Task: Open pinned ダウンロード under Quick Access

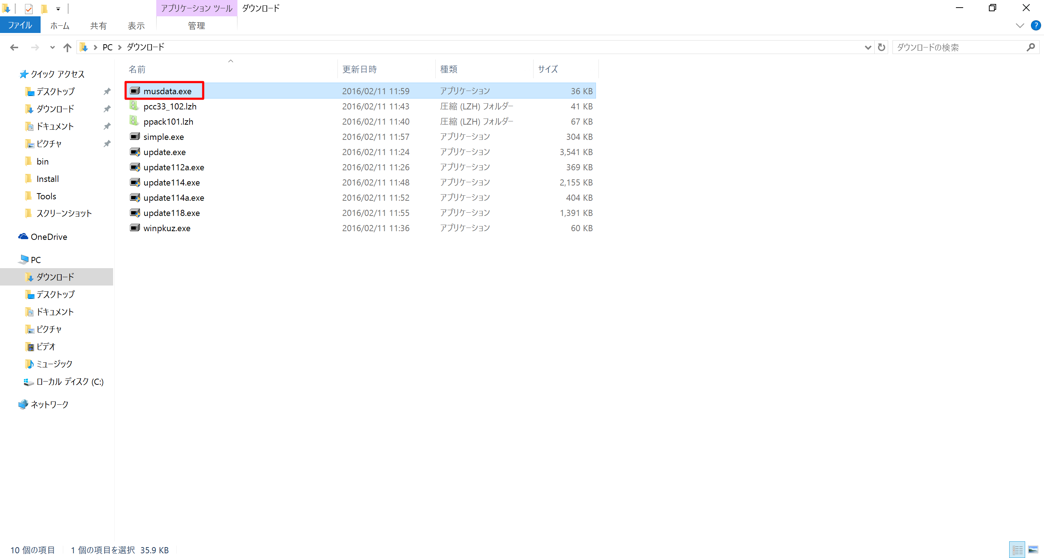Action: pos(55,109)
